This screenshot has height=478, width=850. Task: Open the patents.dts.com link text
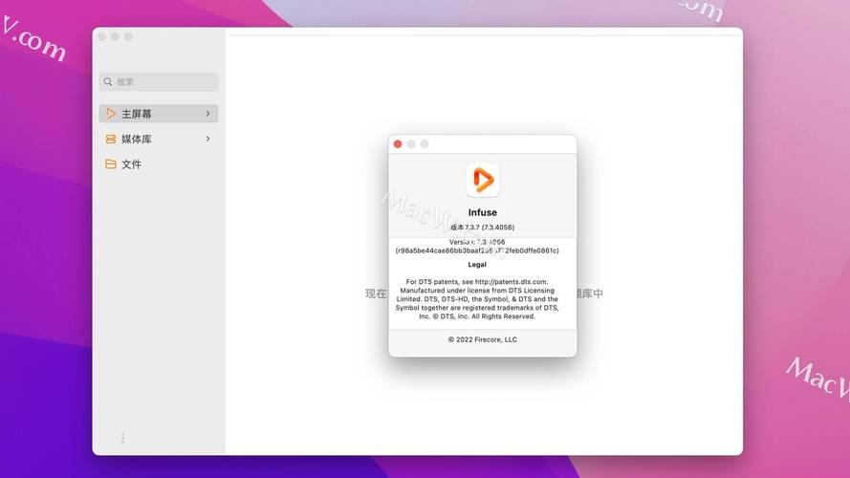tap(511, 282)
